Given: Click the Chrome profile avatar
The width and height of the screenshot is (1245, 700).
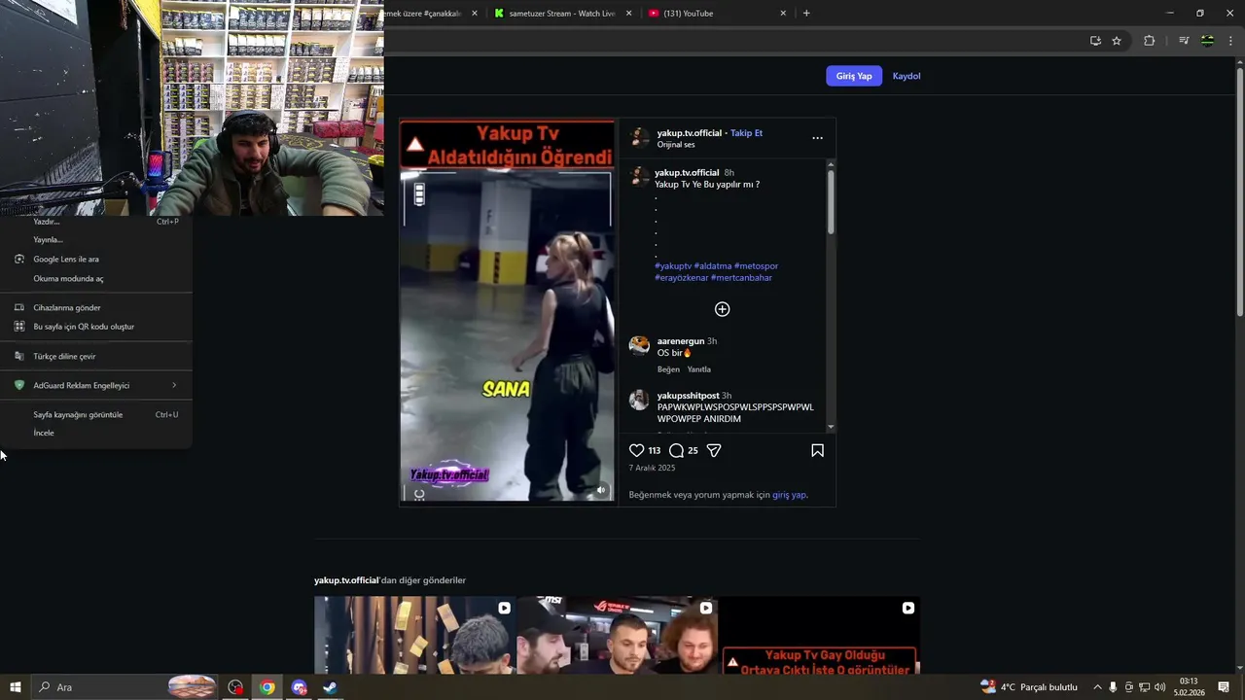Looking at the screenshot, I should pos(1207,41).
